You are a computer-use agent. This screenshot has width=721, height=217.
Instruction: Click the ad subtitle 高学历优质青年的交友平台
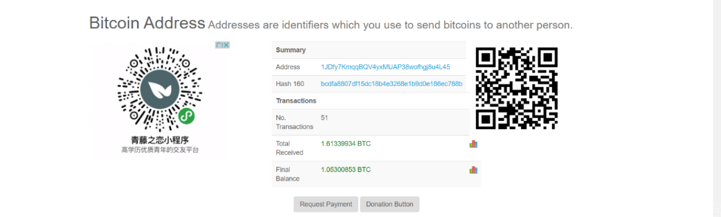(160, 150)
